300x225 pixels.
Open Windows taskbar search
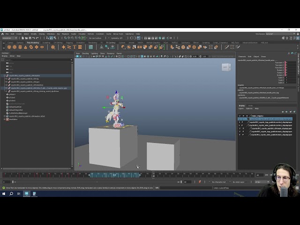pos(11,194)
